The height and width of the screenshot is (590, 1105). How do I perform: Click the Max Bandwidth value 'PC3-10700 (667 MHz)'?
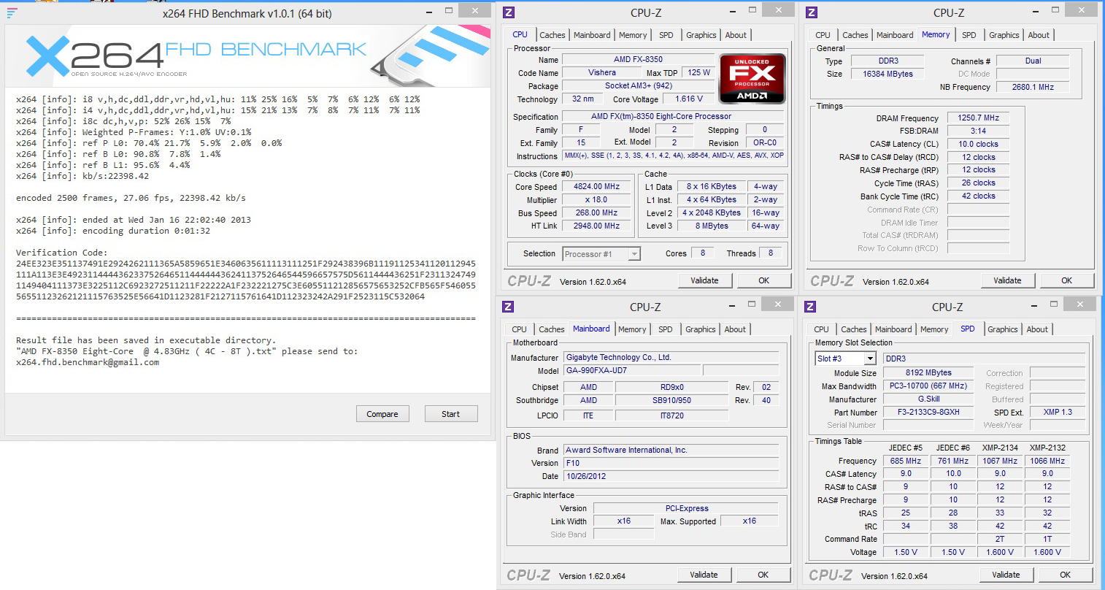[929, 386]
